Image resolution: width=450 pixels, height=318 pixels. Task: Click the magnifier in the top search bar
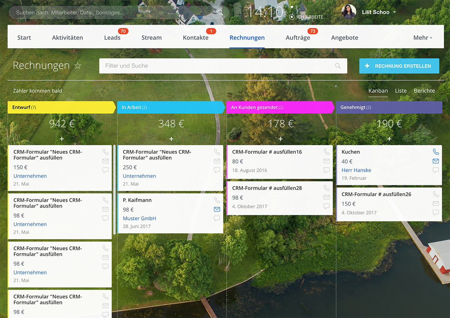click(x=220, y=12)
